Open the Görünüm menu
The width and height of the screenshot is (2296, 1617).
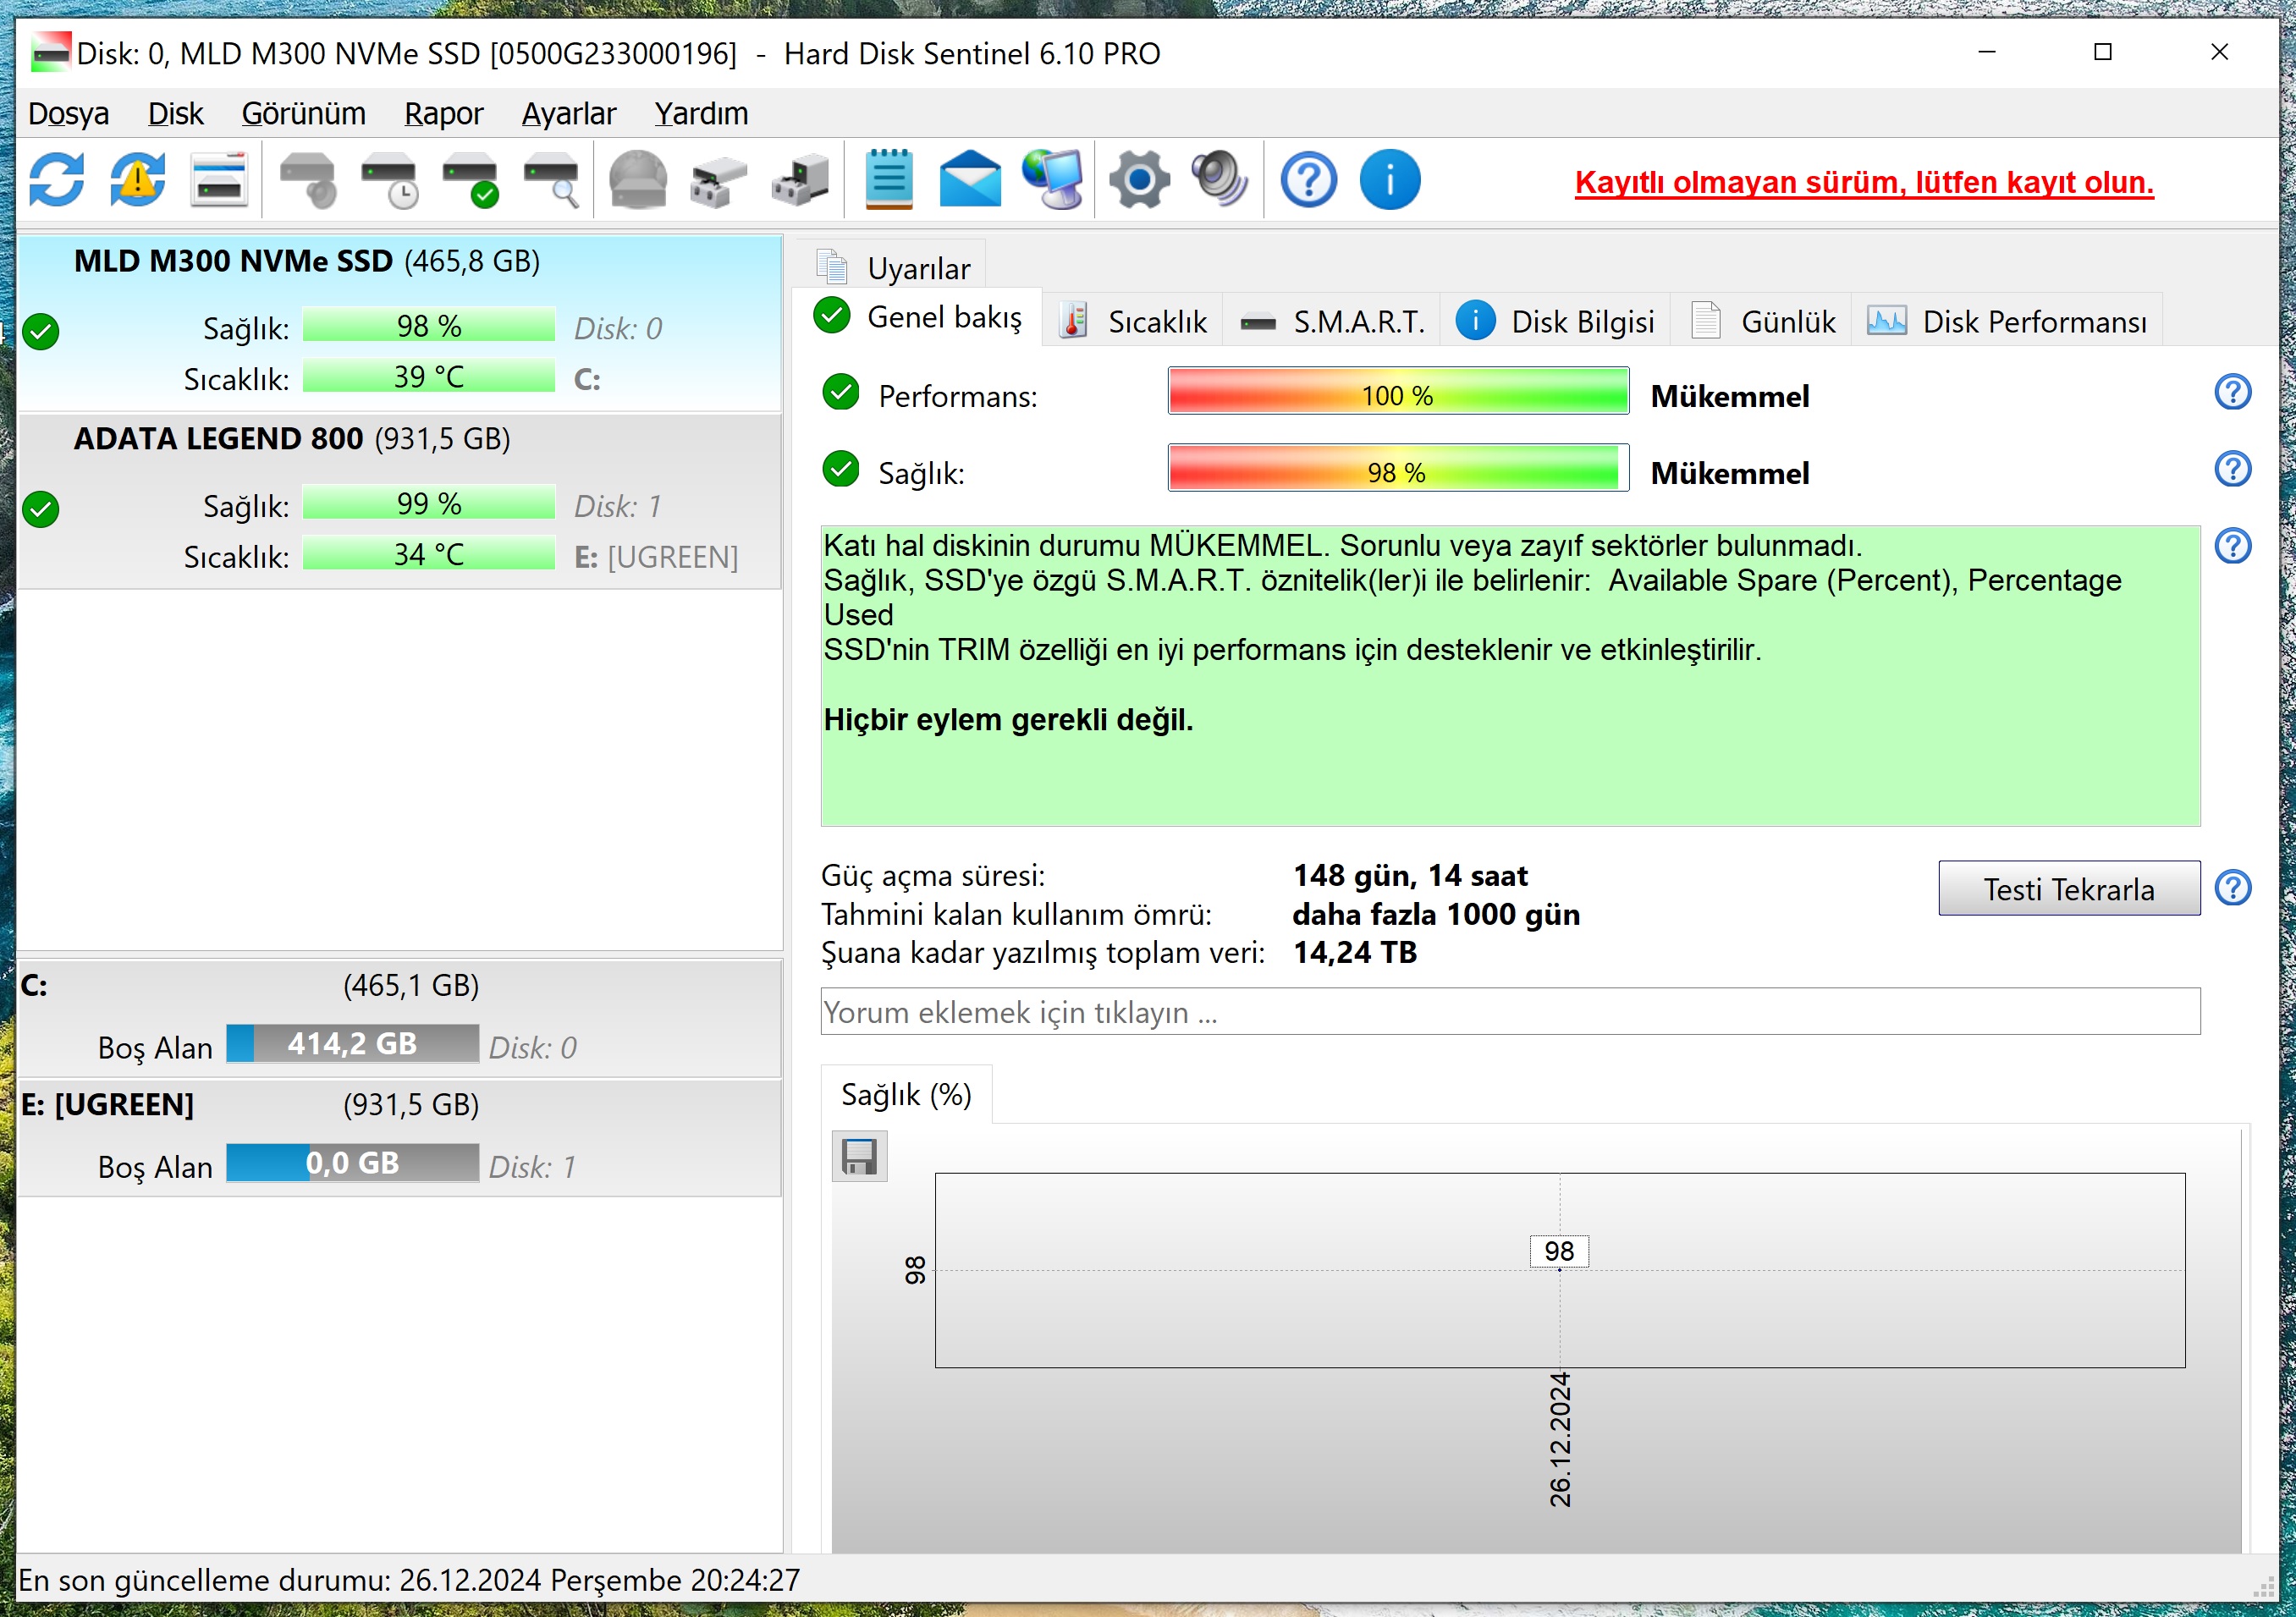[303, 114]
